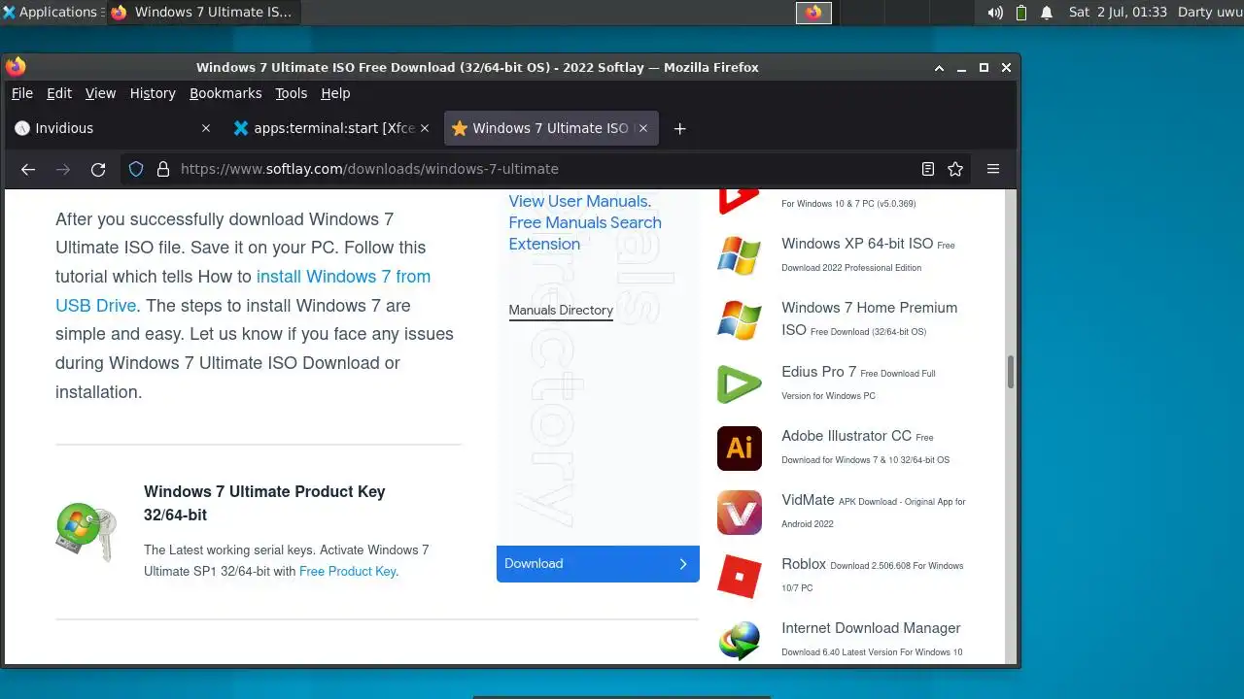Bookmark this page with star icon
Screen dimensions: 1244x699
tap(955, 169)
